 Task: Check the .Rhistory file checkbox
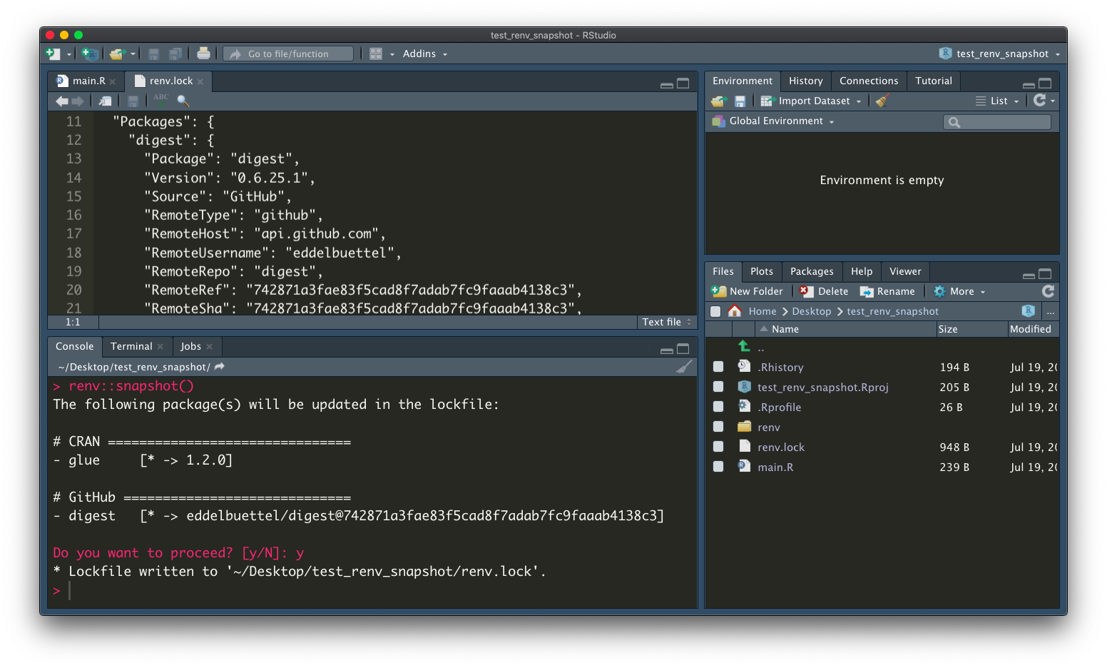718,367
